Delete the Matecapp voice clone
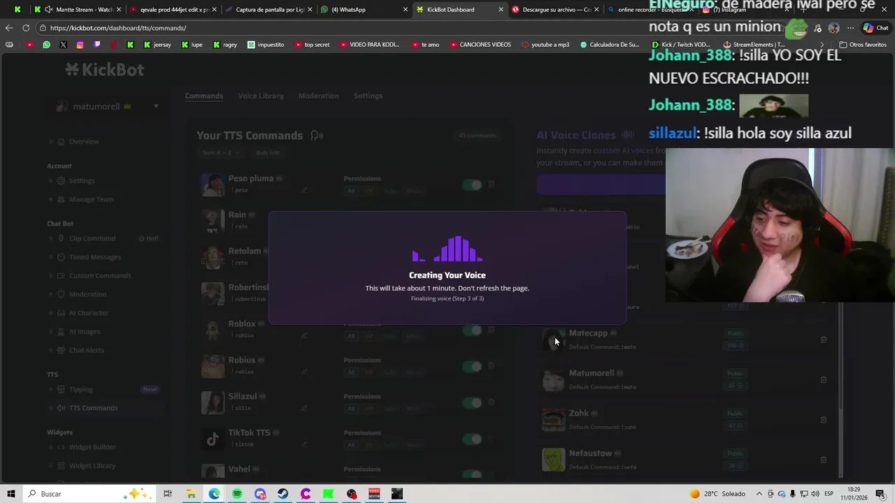 pyautogui.click(x=823, y=340)
